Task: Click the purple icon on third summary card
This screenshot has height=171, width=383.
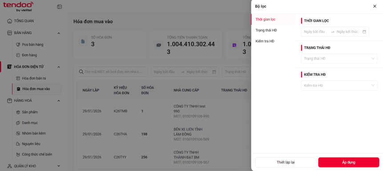Action: click(234, 45)
